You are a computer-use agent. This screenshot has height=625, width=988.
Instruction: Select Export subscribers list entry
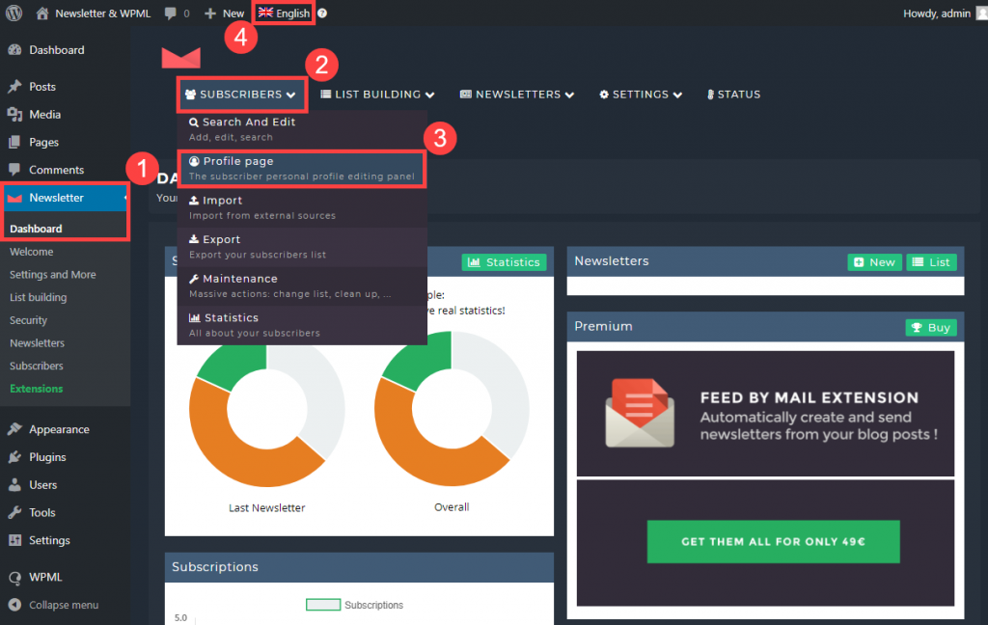(302, 246)
